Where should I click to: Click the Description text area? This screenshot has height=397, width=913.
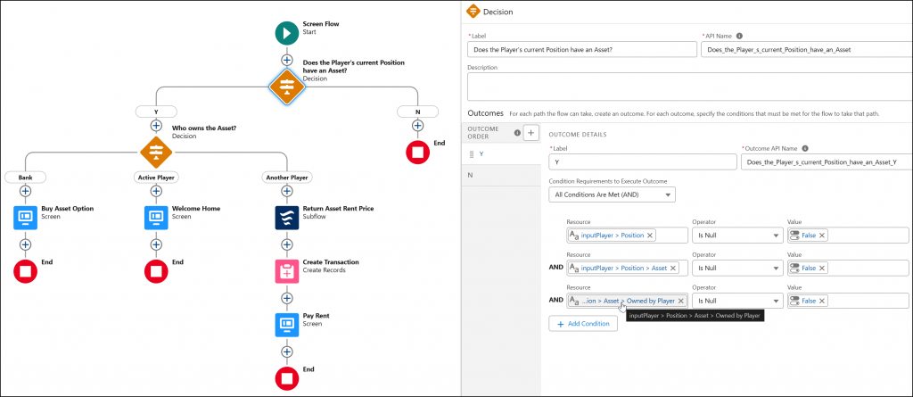tap(689, 87)
